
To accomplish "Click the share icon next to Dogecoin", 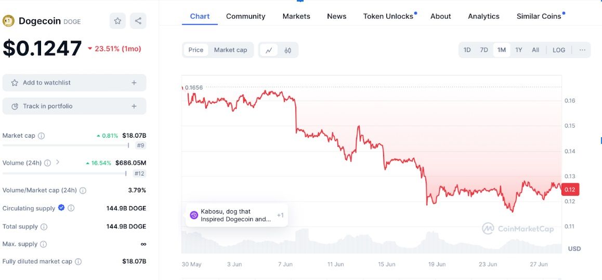I will [138, 21].
